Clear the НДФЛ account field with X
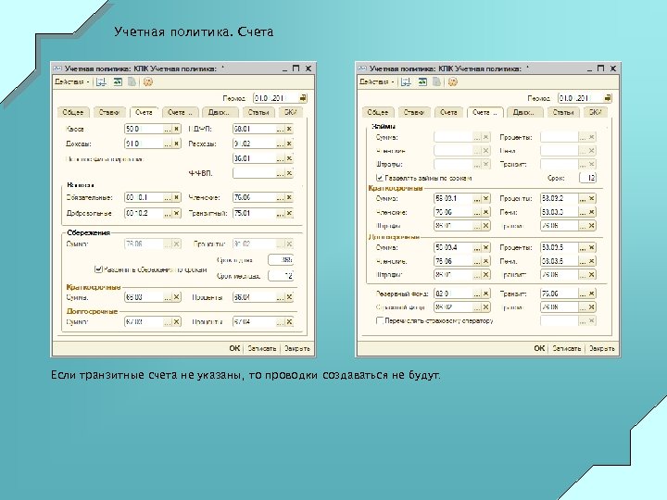667x500 pixels. 289,129
